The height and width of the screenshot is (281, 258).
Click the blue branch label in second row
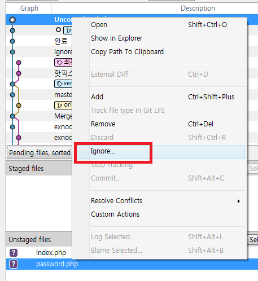pyautogui.click(x=68, y=30)
